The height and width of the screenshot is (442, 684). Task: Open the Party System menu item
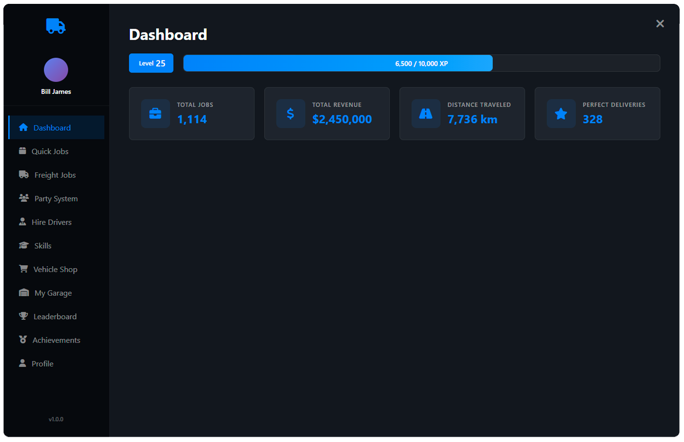click(x=56, y=198)
